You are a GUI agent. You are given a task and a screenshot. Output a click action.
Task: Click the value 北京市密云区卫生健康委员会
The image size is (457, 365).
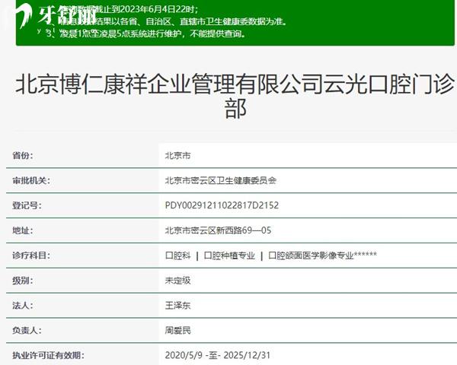221,180
